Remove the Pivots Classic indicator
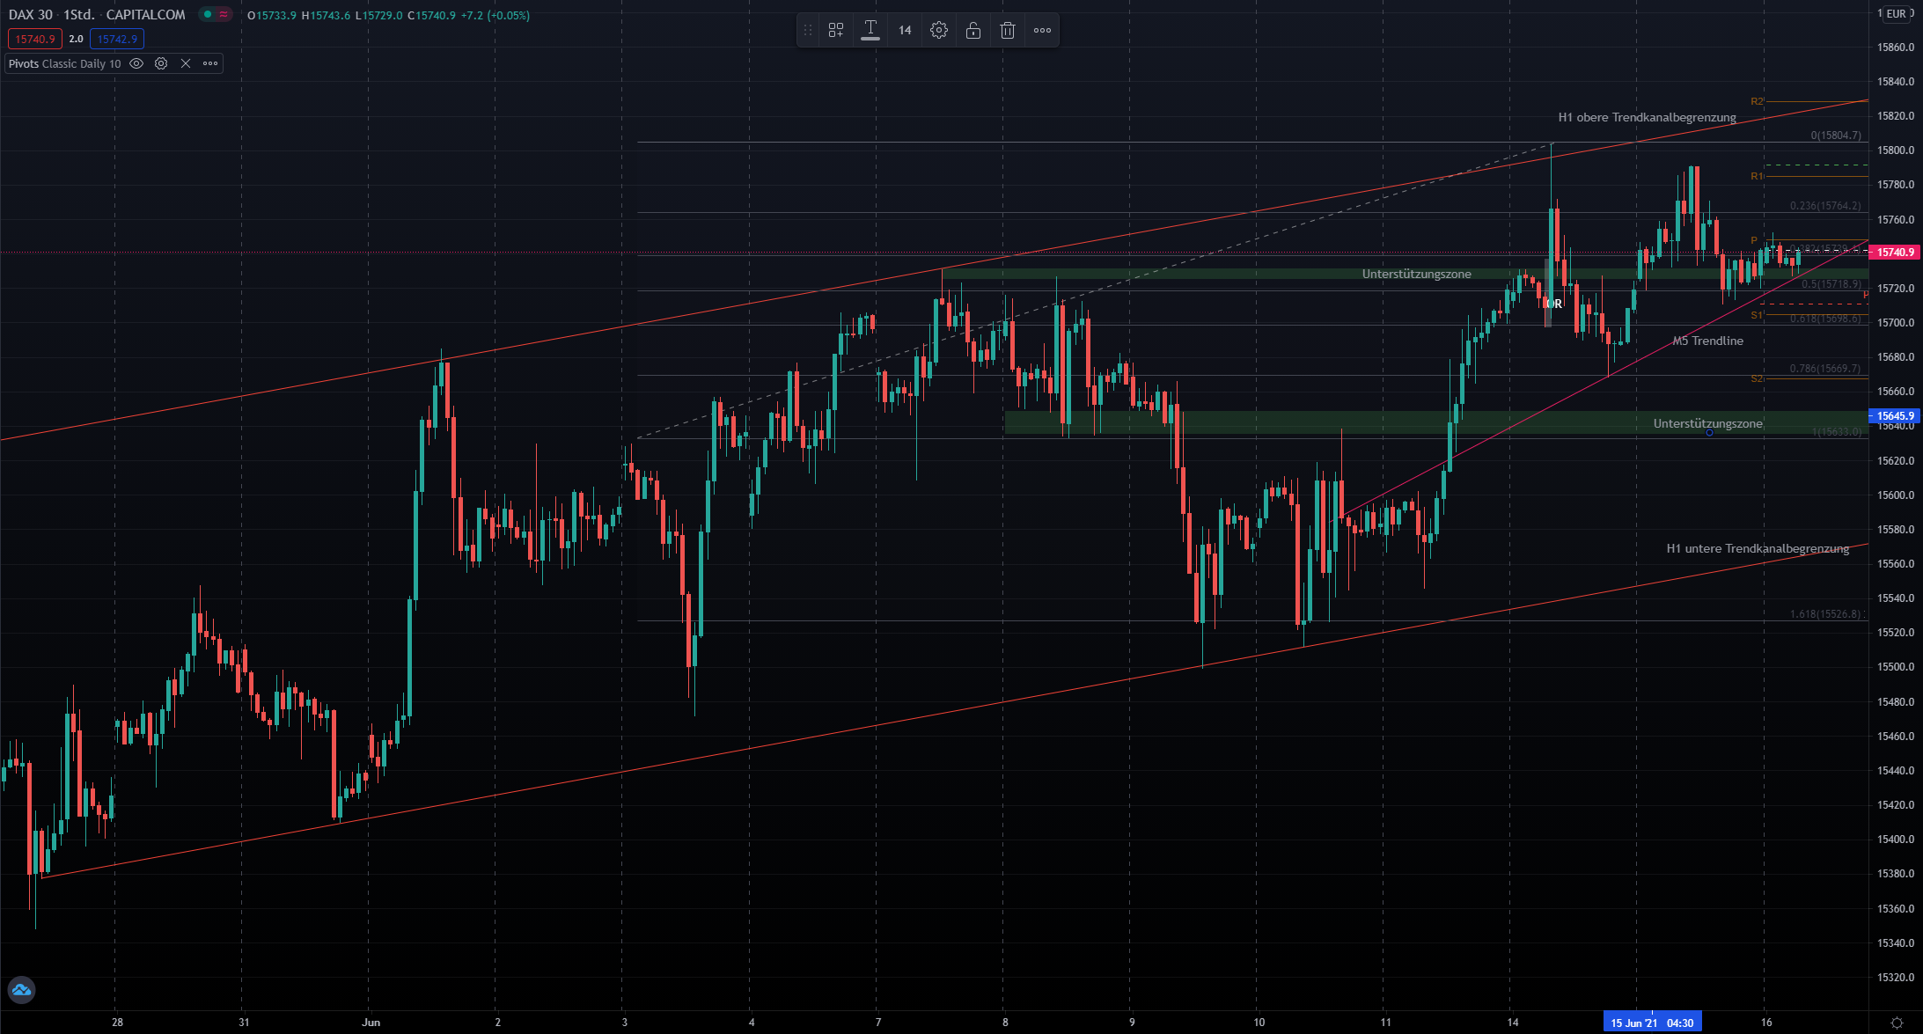This screenshot has height=1034, width=1923. (x=186, y=63)
